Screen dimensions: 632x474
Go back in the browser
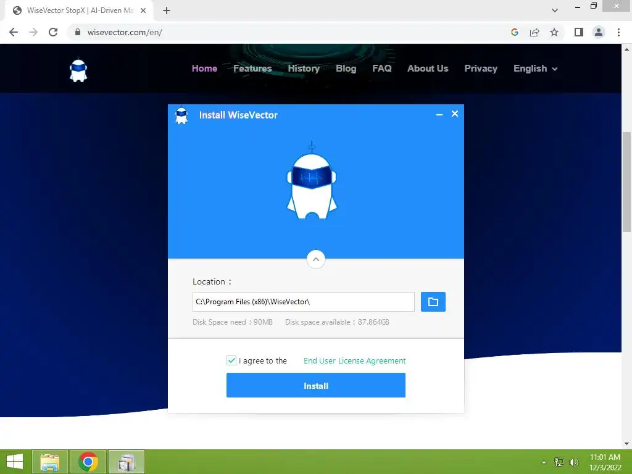pos(14,32)
